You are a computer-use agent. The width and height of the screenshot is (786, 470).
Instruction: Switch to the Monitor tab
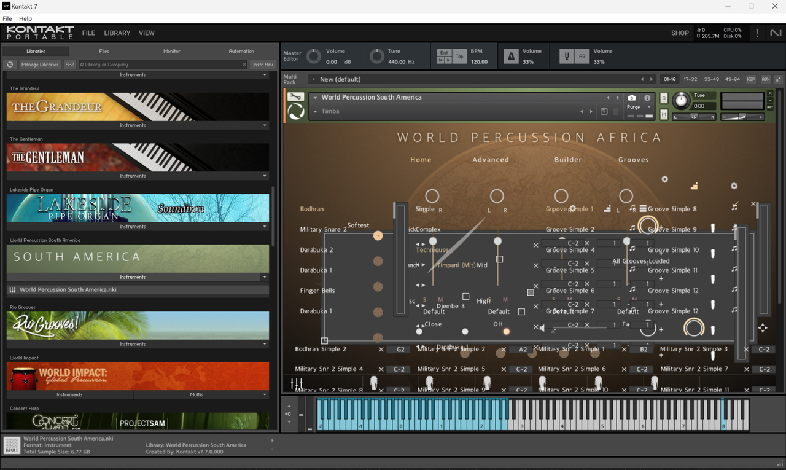point(172,51)
